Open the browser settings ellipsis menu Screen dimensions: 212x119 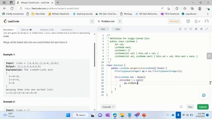pos(208,9)
